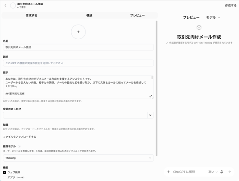Image resolution: width=239 pixels, height=181 pixels.
Task: Enable the アプリ checkbox
Action: coord(4,177)
